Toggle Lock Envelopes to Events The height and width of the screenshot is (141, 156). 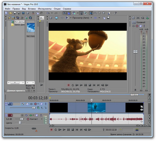tap(81, 13)
